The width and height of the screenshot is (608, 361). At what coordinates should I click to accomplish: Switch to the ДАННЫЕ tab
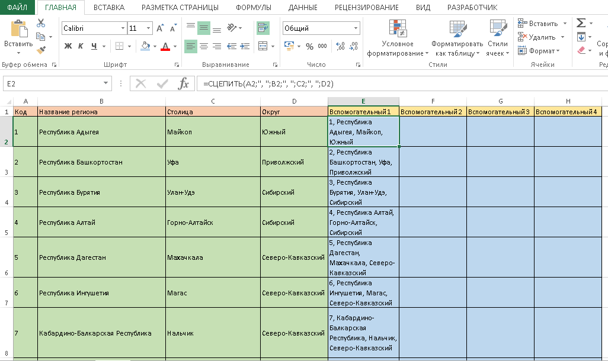303,7
